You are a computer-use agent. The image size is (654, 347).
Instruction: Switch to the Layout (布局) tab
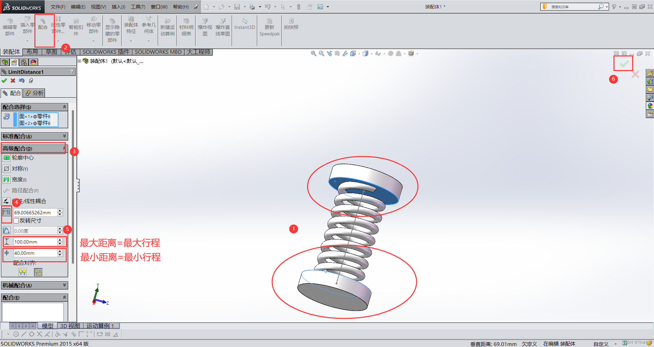[x=32, y=52]
